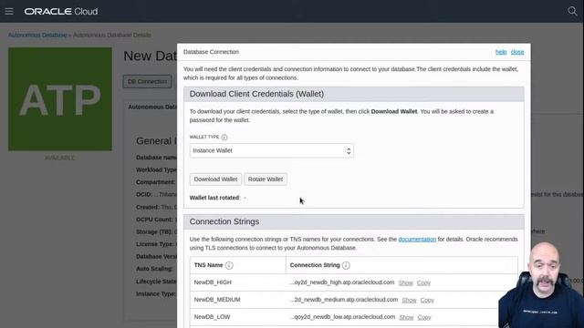Close the Database Connection dialog
Viewport: 584px width, 328px height.
point(517,52)
